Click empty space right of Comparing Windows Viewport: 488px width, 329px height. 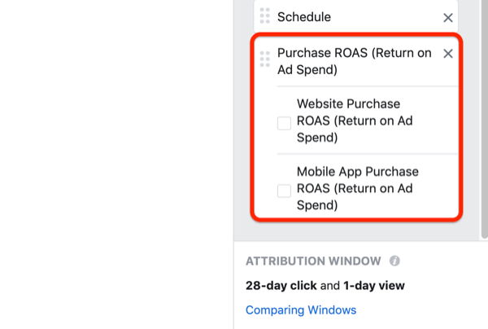[423, 310]
